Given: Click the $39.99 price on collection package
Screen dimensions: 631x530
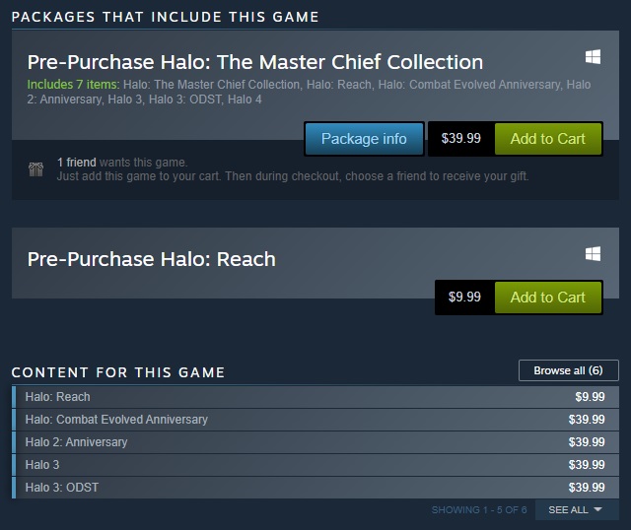Looking at the screenshot, I should pos(460,138).
